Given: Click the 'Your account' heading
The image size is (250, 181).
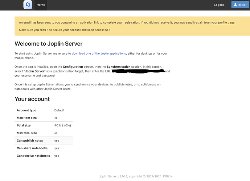Looking at the screenshot, I should [32, 99].
